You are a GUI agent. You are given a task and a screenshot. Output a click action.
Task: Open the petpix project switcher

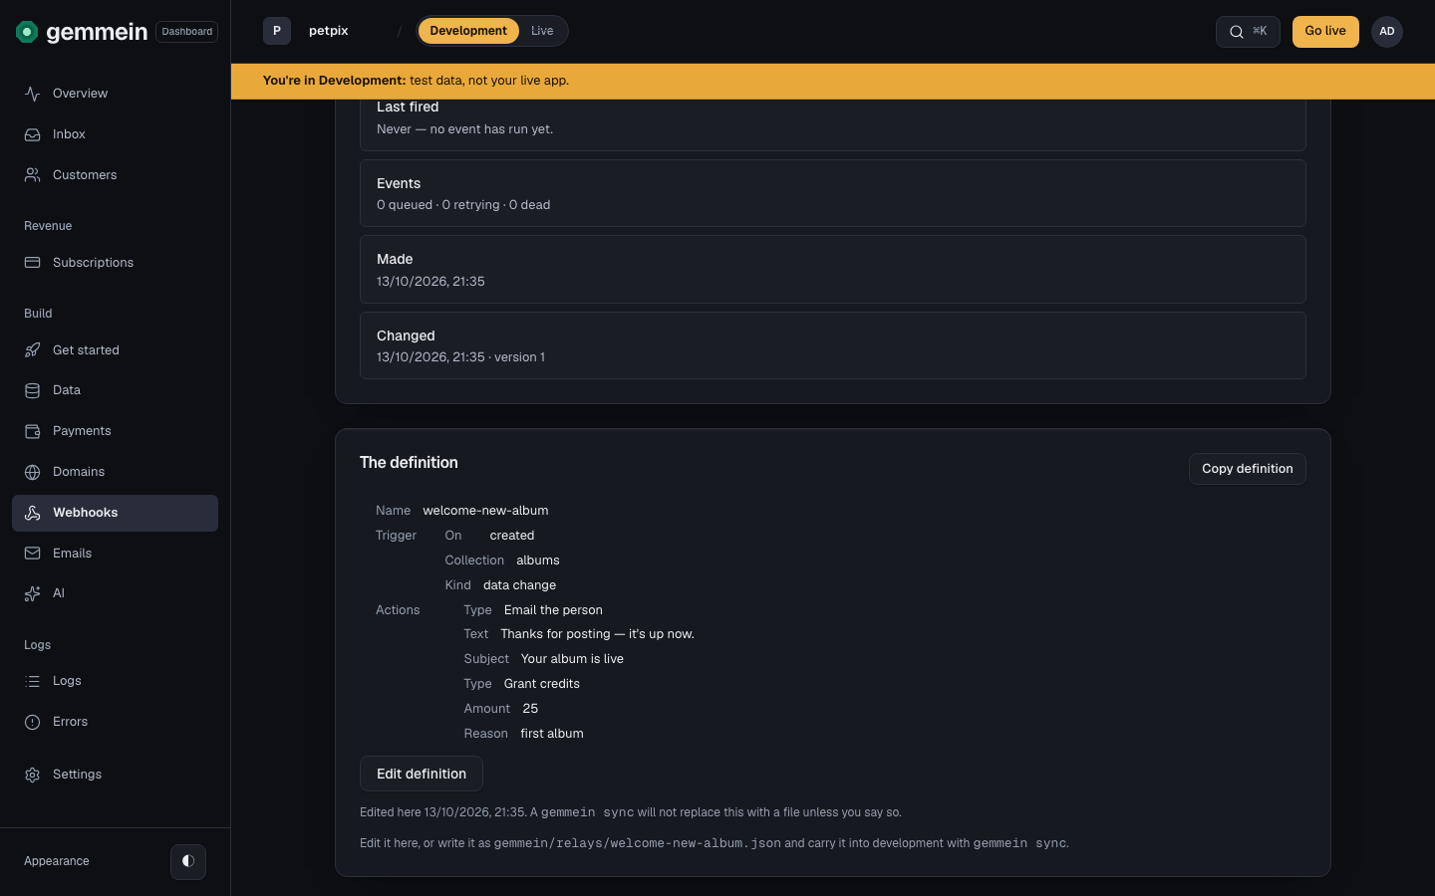click(329, 31)
